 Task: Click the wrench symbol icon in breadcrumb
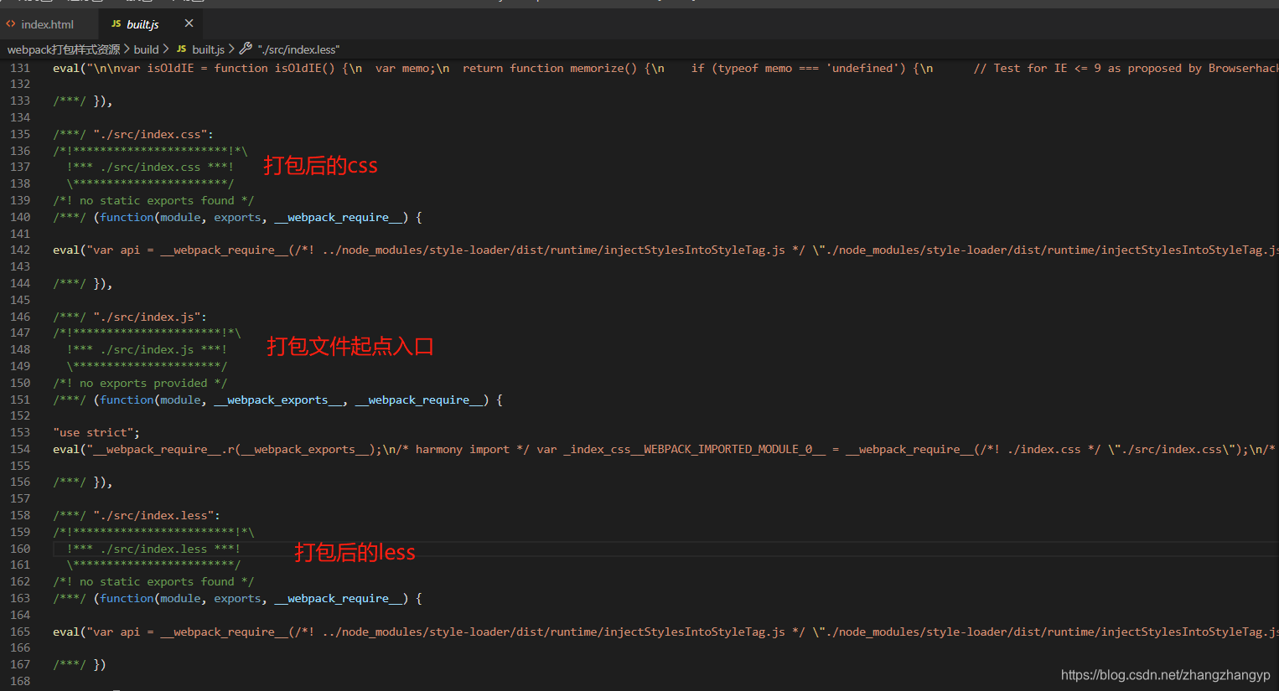tap(246, 49)
